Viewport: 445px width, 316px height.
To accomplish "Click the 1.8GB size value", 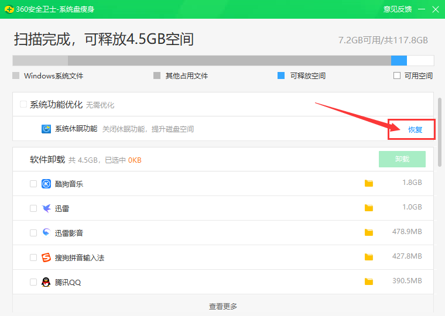I will [412, 183].
